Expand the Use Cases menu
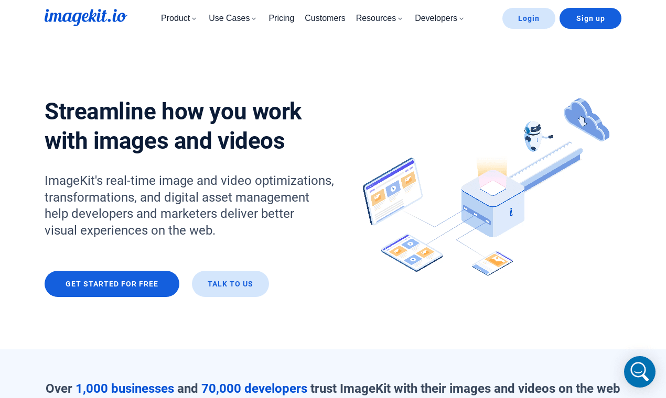 tap(232, 18)
